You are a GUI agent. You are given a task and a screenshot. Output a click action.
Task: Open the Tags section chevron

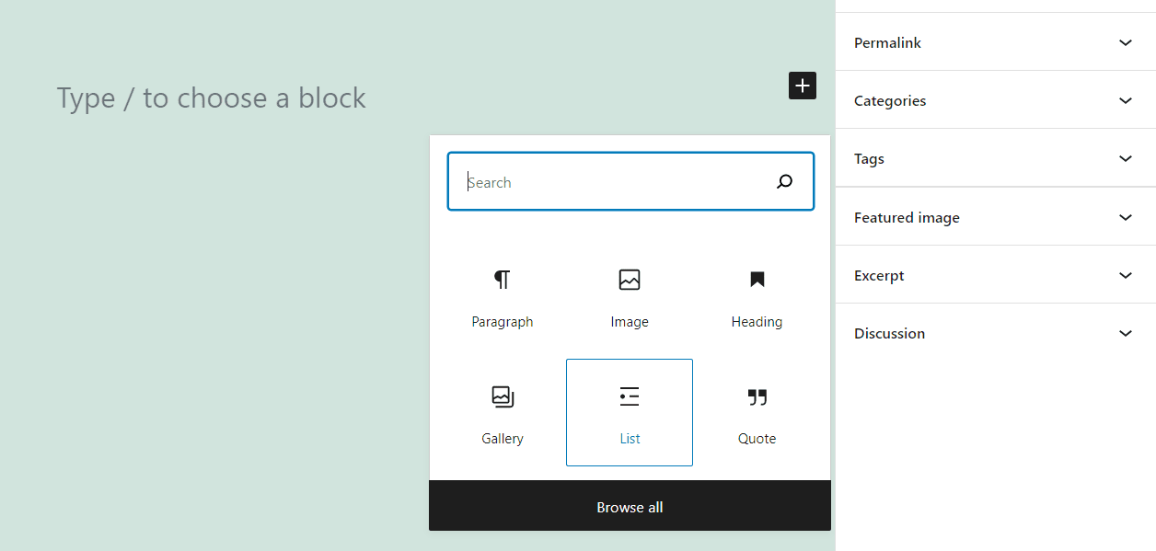1125,158
